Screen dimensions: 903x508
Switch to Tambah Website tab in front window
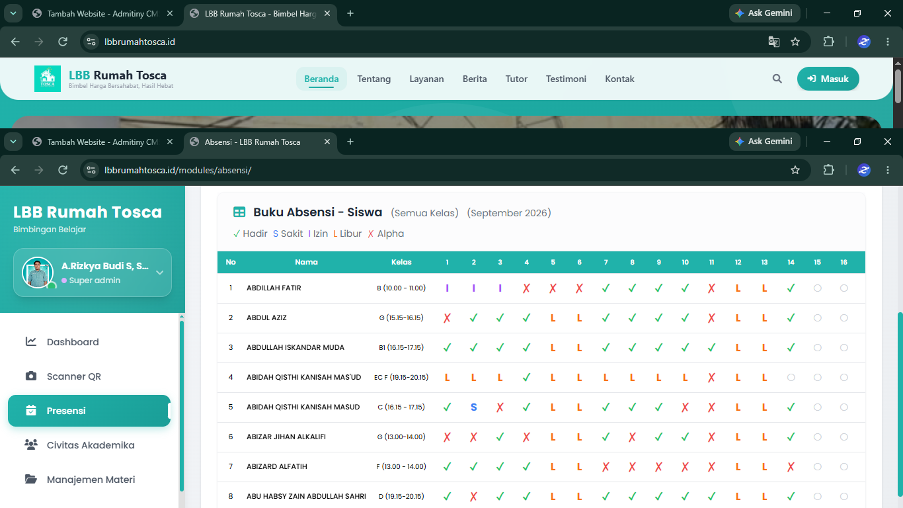point(101,142)
